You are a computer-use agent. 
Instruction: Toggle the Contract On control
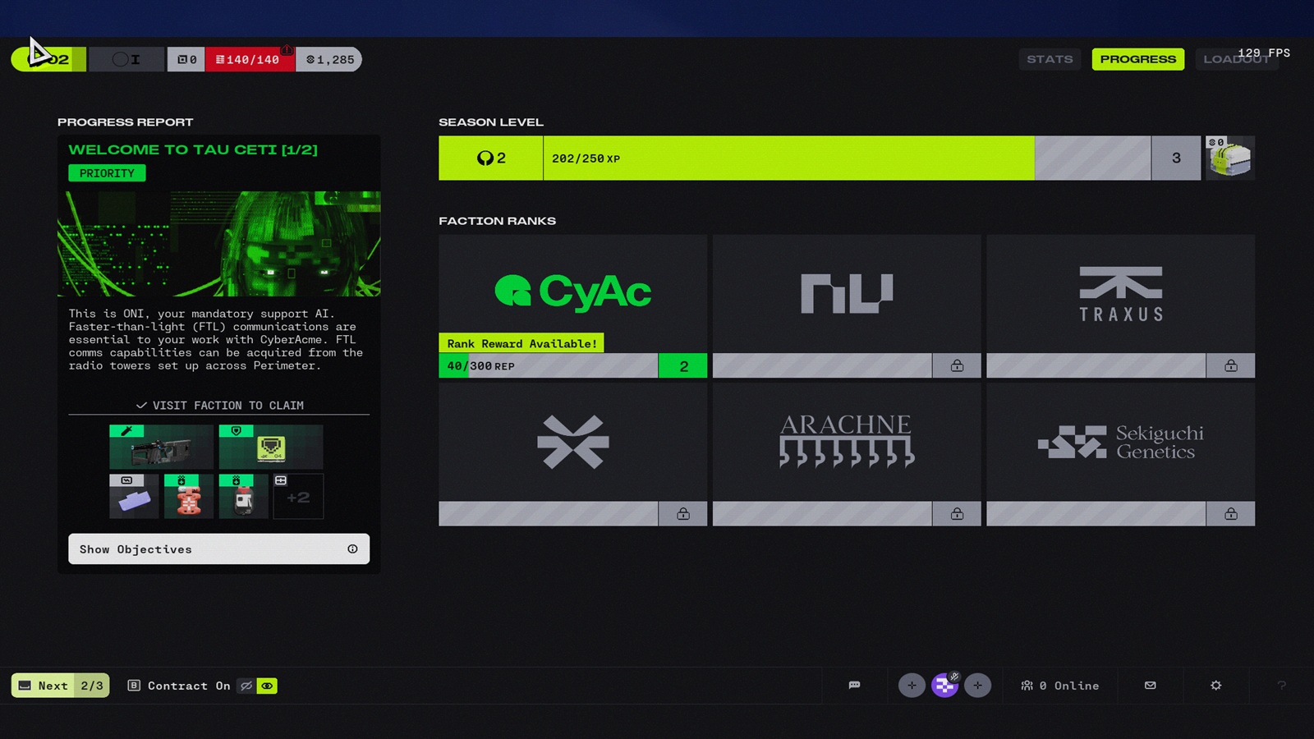[x=180, y=686]
